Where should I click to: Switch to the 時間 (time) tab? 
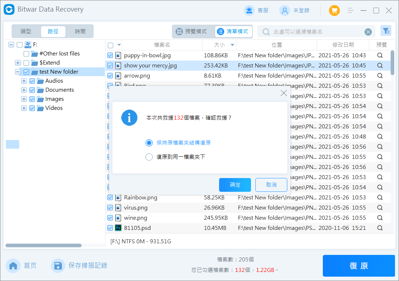[80, 32]
